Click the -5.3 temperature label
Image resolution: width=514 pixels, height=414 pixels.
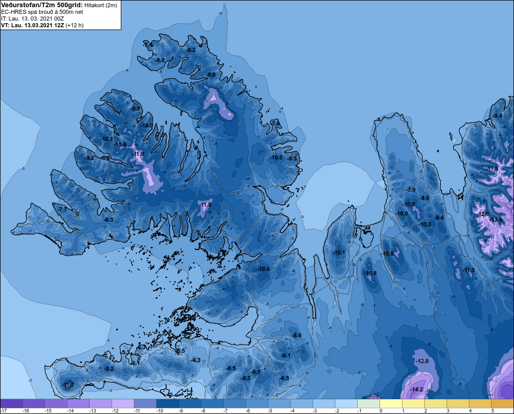pyautogui.click(x=125, y=352)
